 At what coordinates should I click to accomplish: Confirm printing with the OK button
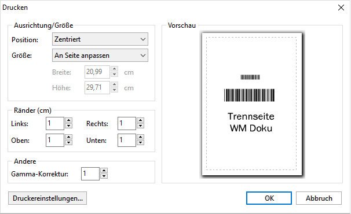click(x=269, y=198)
